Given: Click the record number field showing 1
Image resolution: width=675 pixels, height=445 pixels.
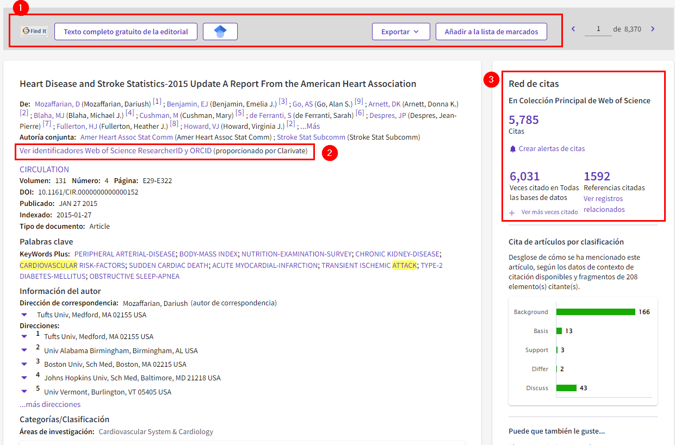Looking at the screenshot, I should [x=598, y=29].
